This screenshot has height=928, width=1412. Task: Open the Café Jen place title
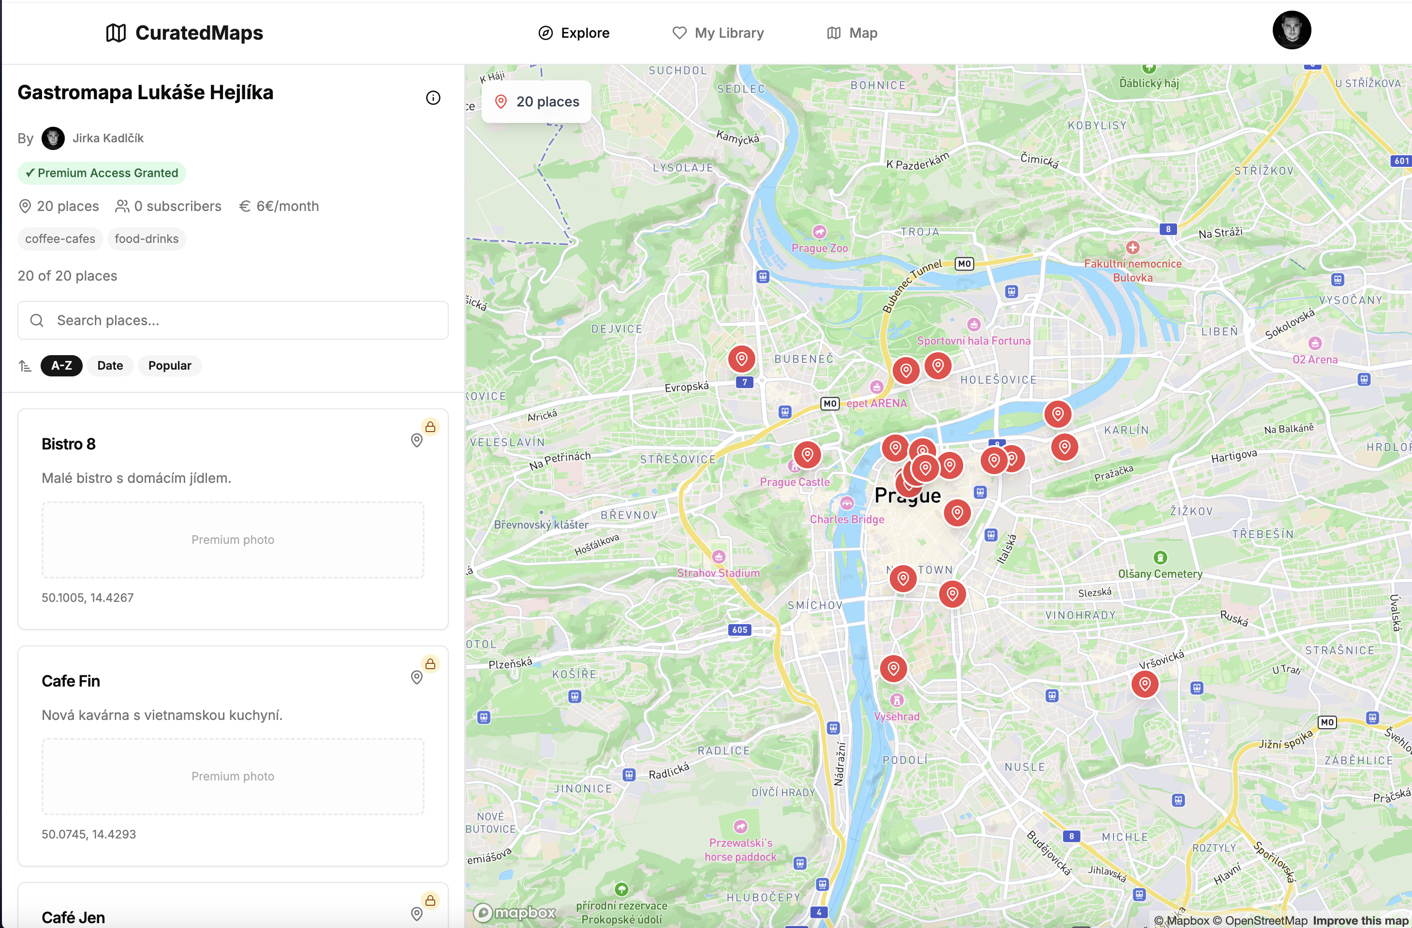pos(73,917)
